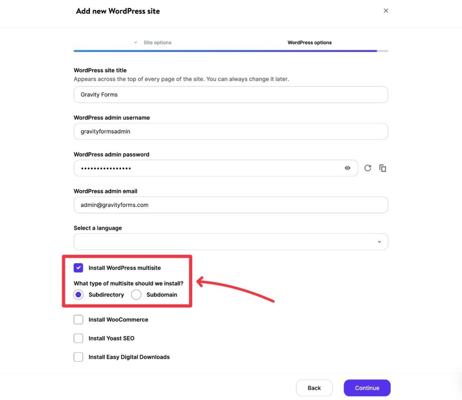
Task: Click the WordPress site title field
Action: tap(231, 95)
